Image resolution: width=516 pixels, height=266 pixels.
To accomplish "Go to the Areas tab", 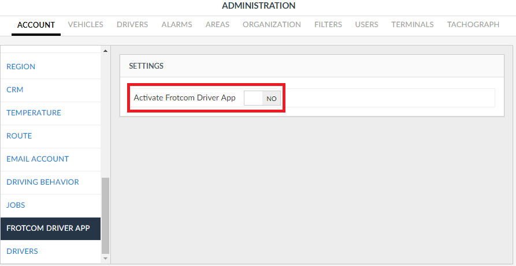I will pos(217,25).
